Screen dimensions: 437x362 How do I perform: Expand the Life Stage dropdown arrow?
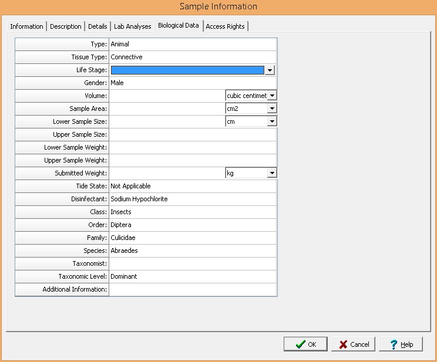[x=270, y=70]
